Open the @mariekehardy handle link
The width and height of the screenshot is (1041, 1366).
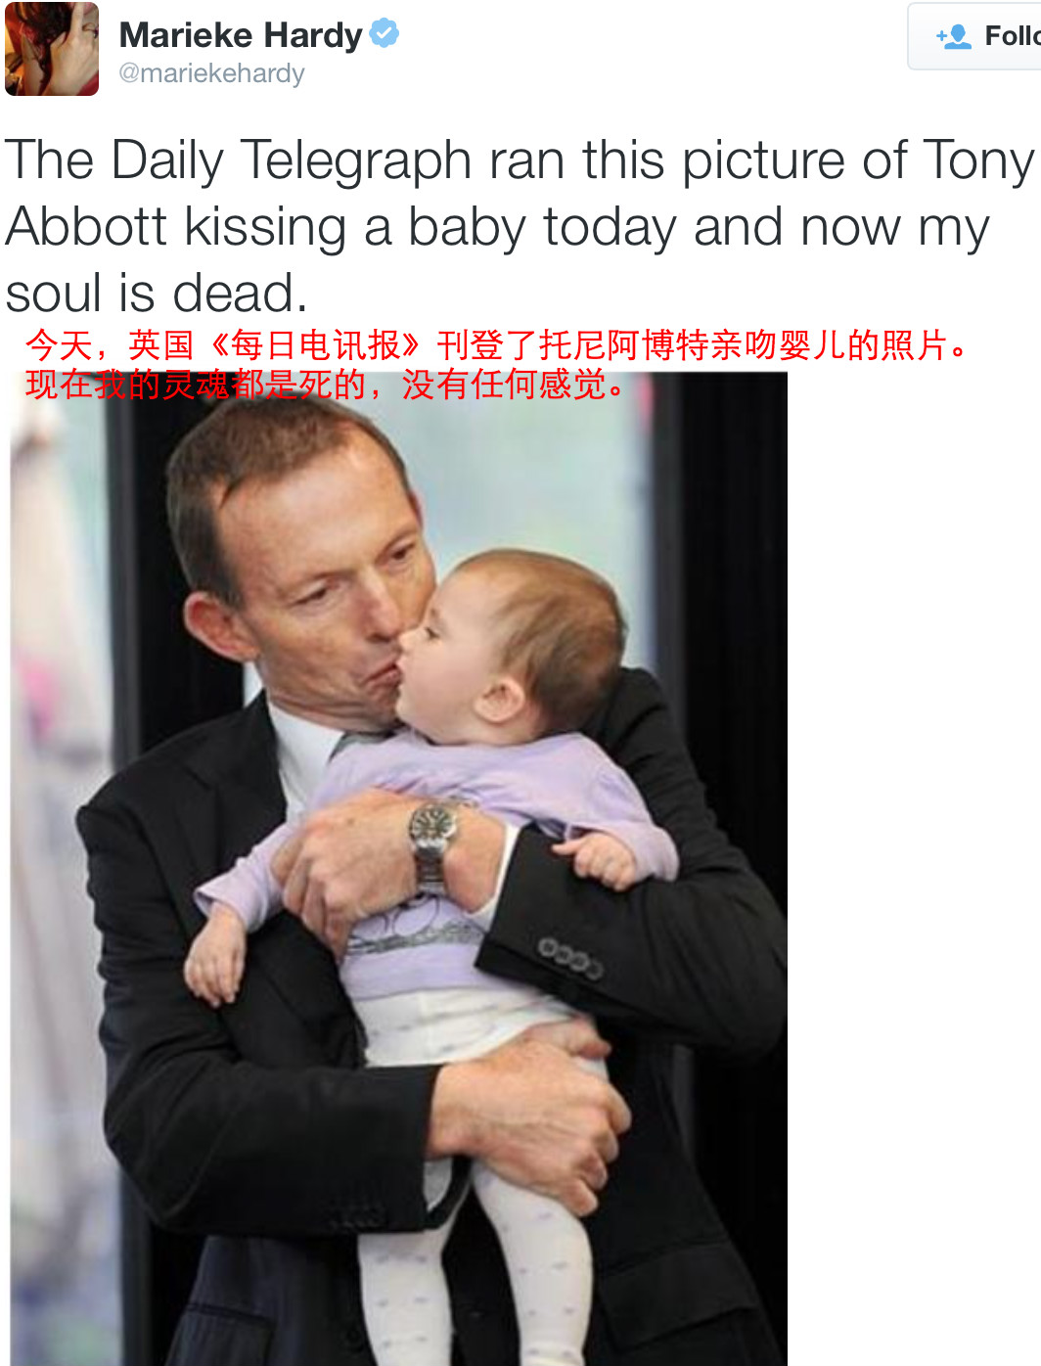tap(211, 73)
